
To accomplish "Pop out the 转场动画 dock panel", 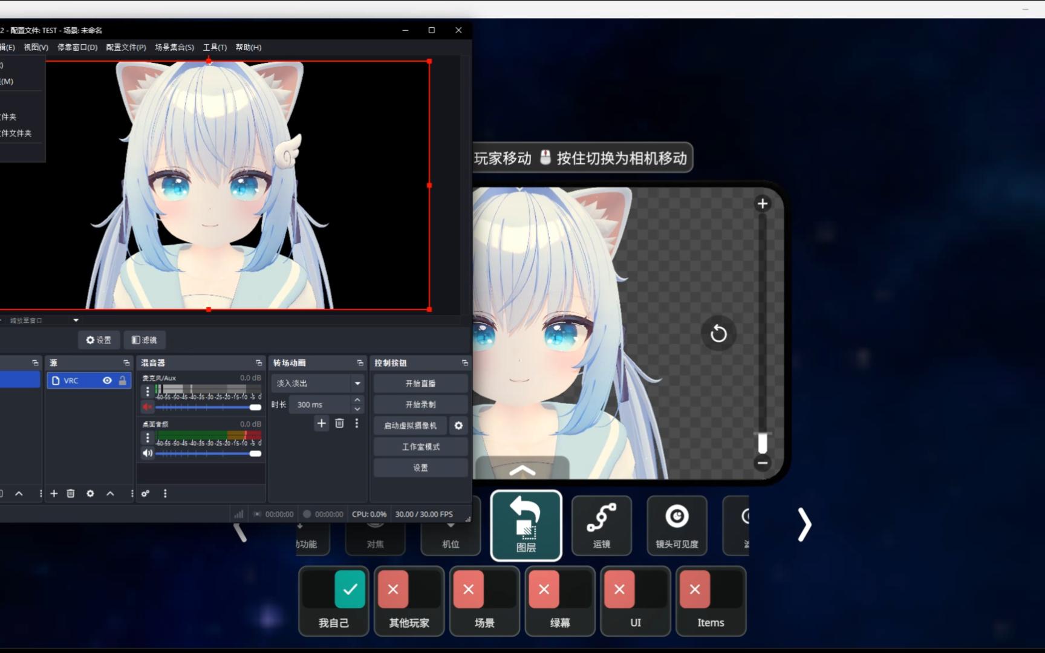I will pyautogui.click(x=360, y=363).
